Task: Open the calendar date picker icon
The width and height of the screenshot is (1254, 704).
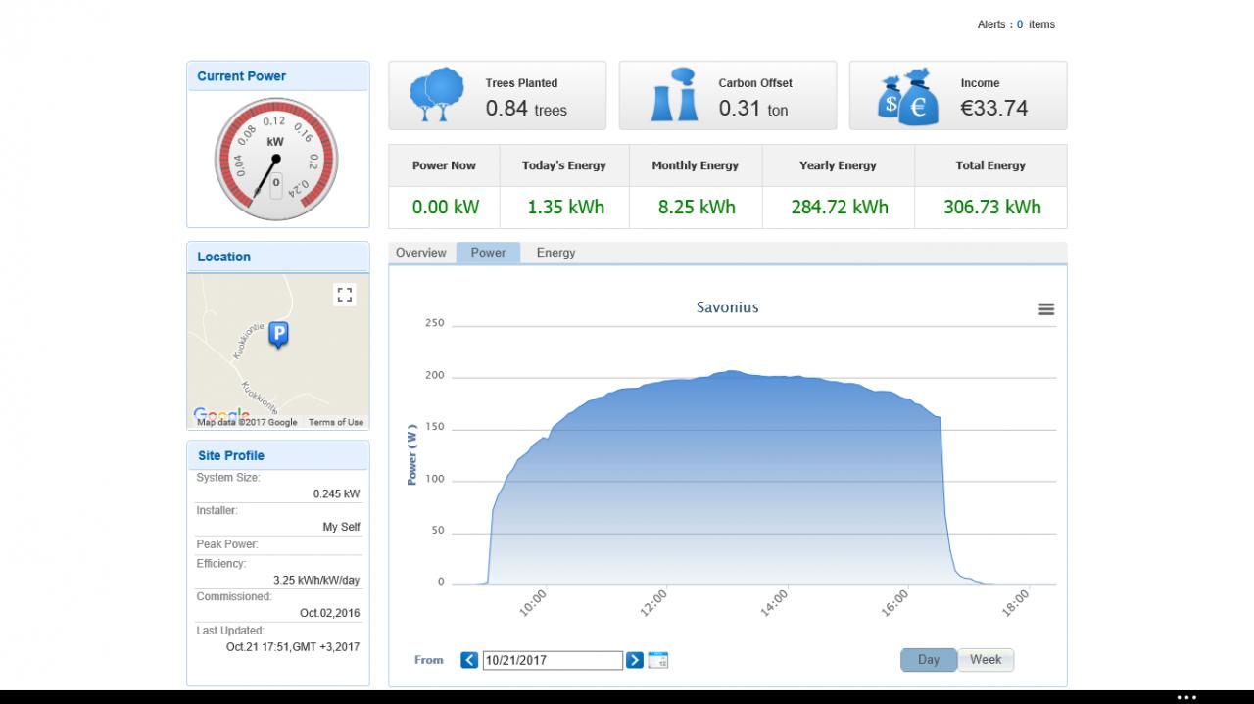Action: click(658, 660)
